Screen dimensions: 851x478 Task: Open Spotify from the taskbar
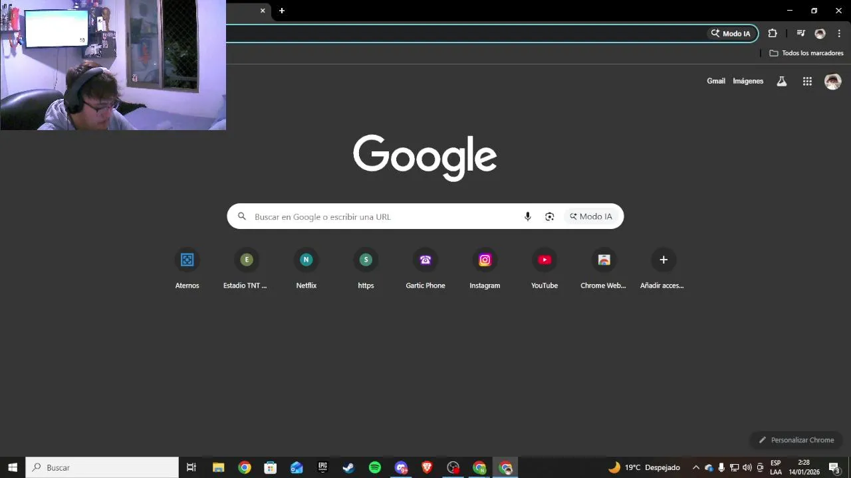tap(375, 467)
